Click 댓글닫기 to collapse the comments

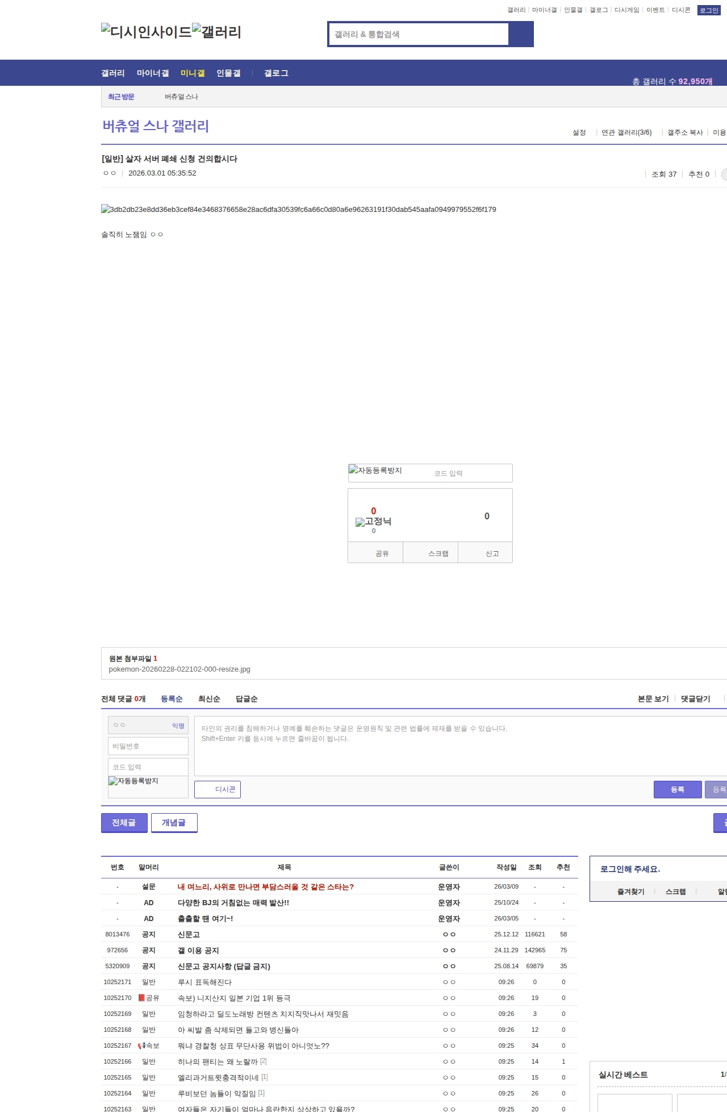pos(696,699)
